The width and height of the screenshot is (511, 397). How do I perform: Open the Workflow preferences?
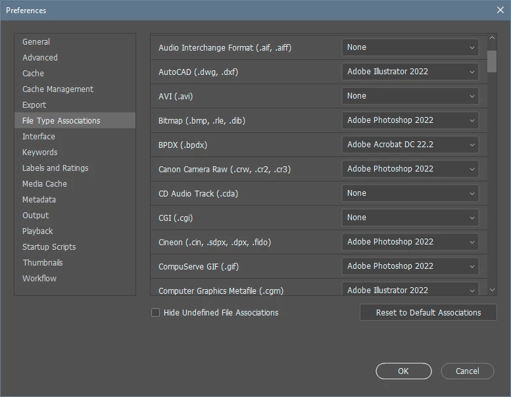click(74, 279)
